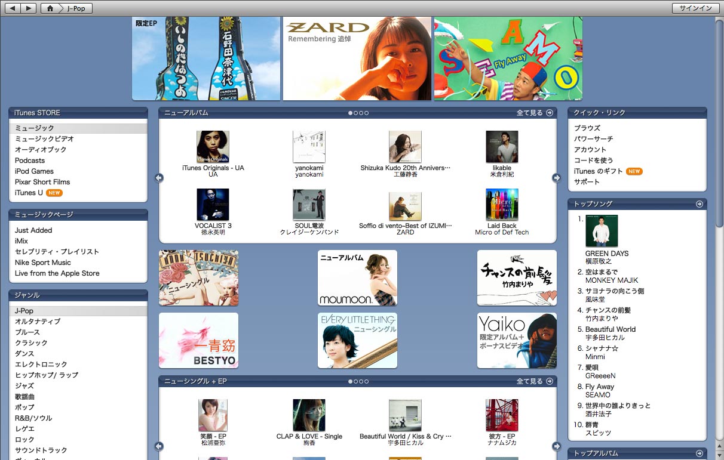Show all new albums via 全て見る
The width and height of the screenshot is (724, 460).
pyautogui.click(x=535, y=113)
